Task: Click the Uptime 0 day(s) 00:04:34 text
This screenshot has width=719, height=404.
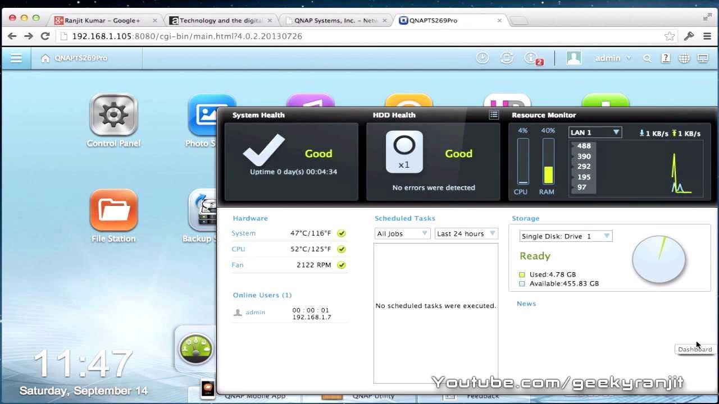Action: pyautogui.click(x=293, y=172)
